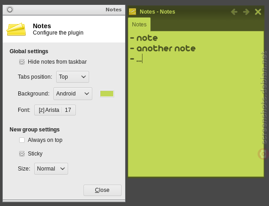
Task: Click the large yellow Notes plugin icon
Action: [16, 29]
